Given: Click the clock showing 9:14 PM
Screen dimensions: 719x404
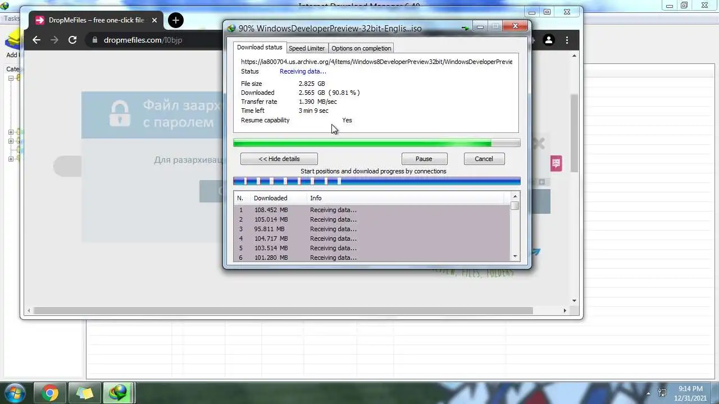Looking at the screenshot, I should click(x=690, y=388).
